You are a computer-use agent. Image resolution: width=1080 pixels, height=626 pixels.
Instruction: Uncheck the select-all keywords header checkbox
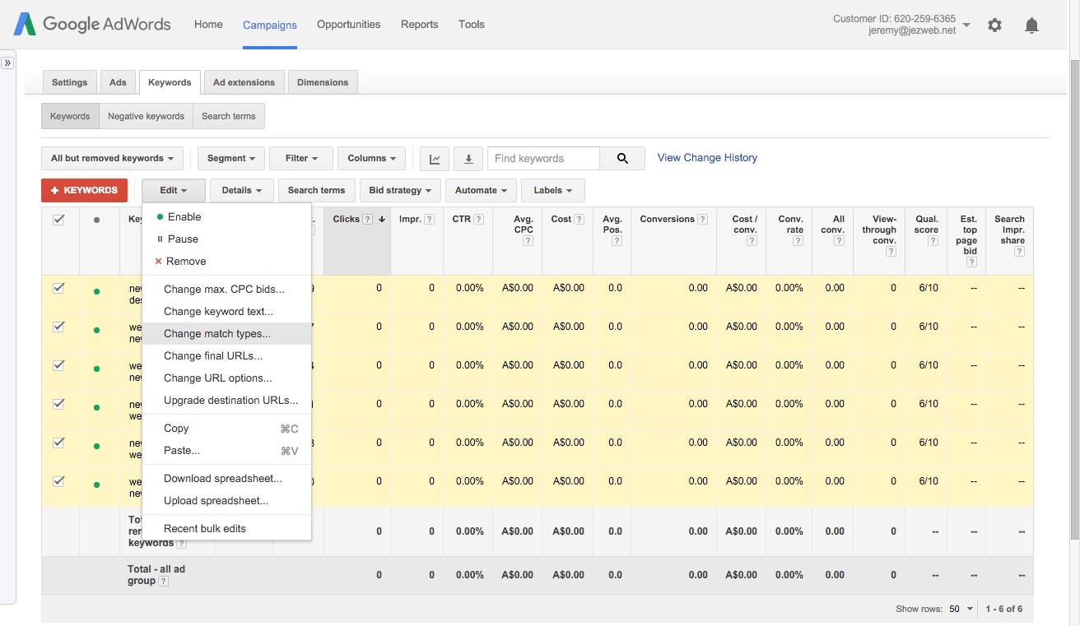click(x=59, y=219)
